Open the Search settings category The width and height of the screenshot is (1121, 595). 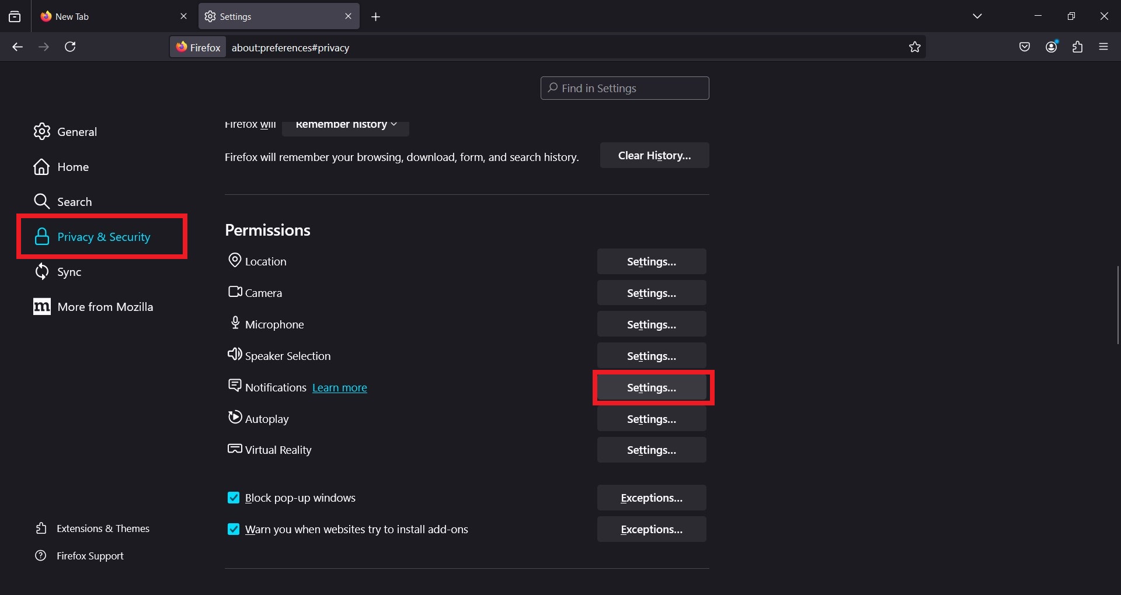pyautogui.click(x=63, y=202)
